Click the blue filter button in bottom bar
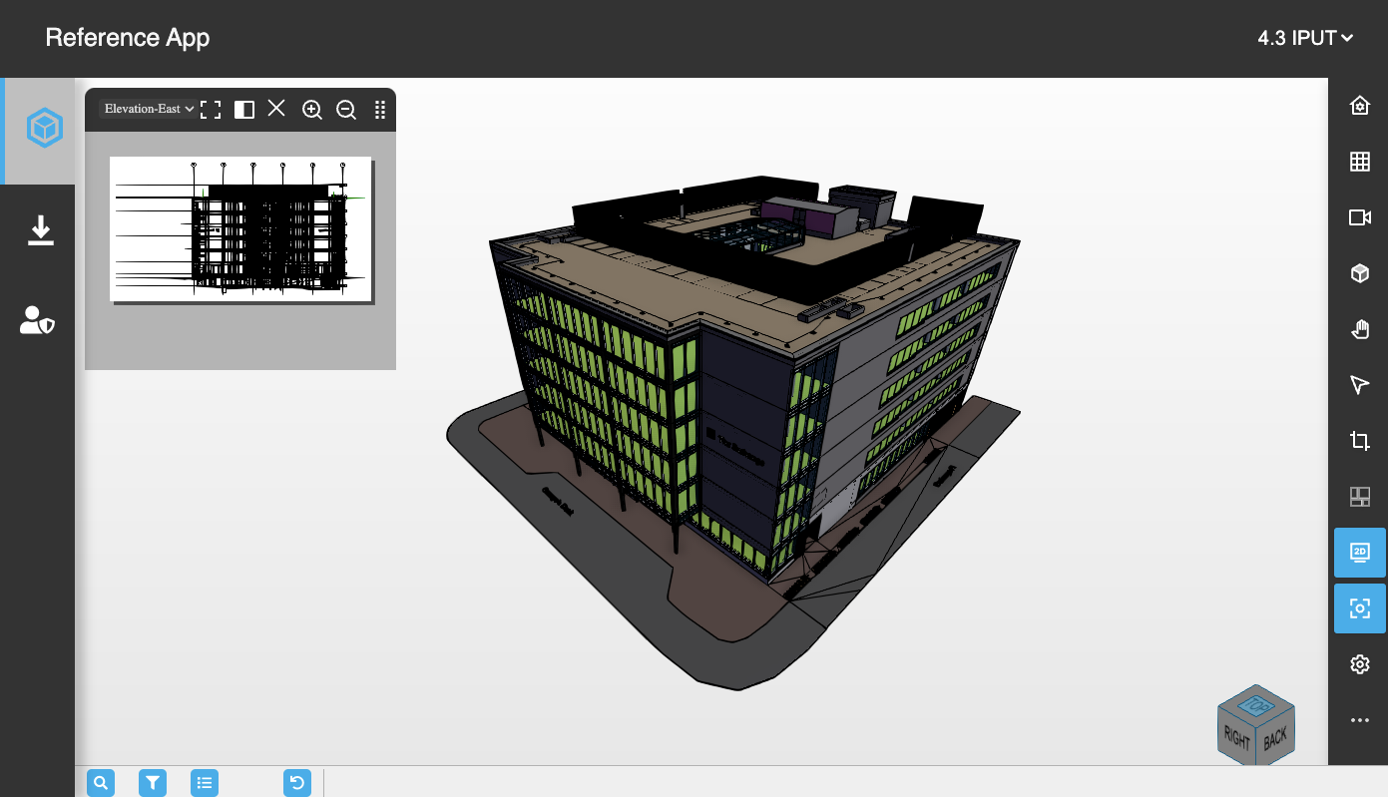Image resolution: width=1388 pixels, height=797 pixels. click(x=153, y=783)
